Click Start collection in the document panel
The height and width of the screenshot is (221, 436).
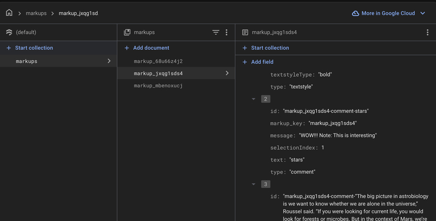[x=270, y=48]
